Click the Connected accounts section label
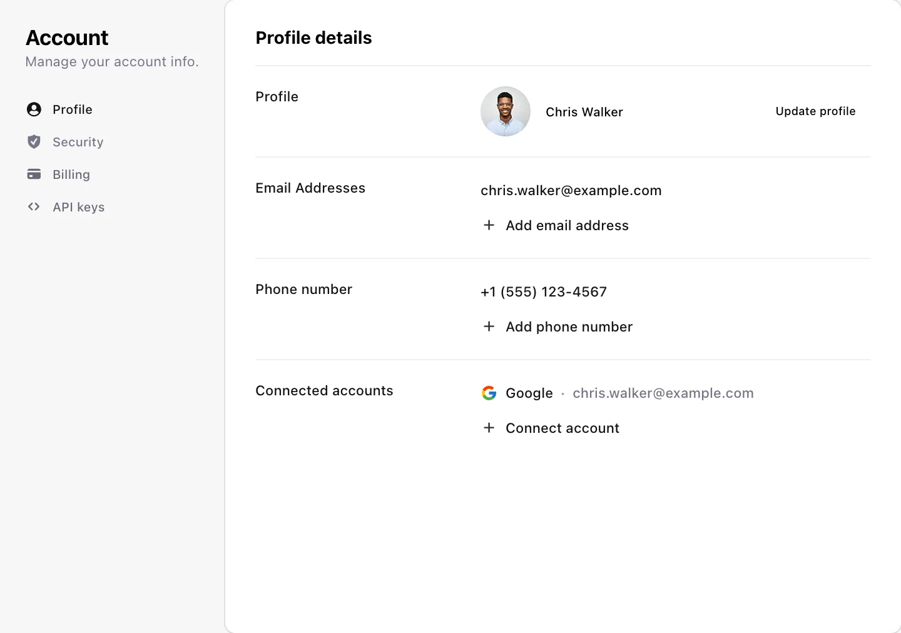Image resolution: width=901 pixels, height=633 pixels. point(324,391)
